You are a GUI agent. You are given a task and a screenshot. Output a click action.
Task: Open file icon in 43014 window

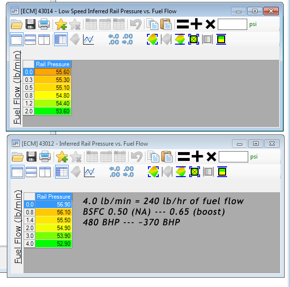17,24
